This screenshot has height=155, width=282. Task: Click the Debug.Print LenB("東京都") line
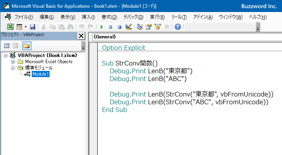click(x=151, y=71)
